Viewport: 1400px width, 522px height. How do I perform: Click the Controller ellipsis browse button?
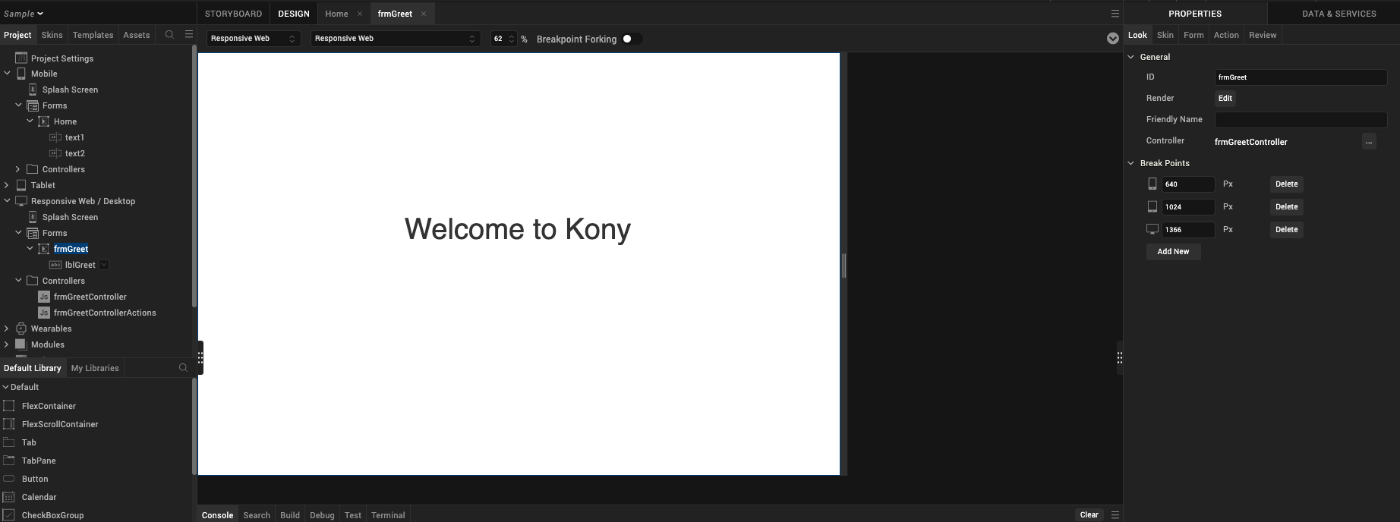point(1369,141)
